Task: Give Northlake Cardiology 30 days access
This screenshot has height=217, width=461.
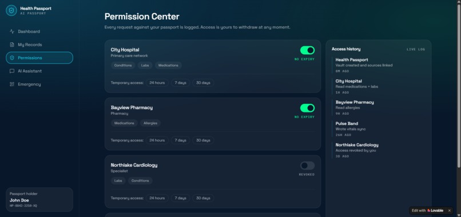Action: point(203,198)
